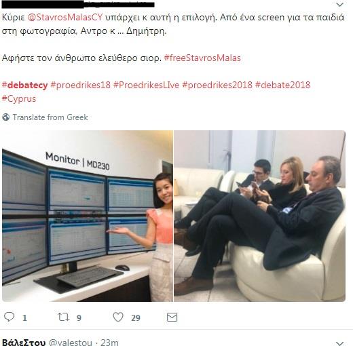The width and height of the screenshot is (353, 346).
Task: Click the reply speech bubble icon
Action: pos(10,317)
